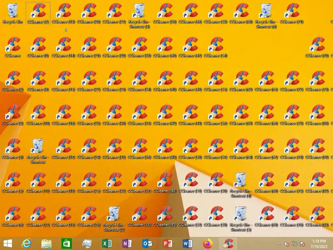333x250 pixels.
Task: Launch OneNote from the taskbar
Action: [127, 243]
